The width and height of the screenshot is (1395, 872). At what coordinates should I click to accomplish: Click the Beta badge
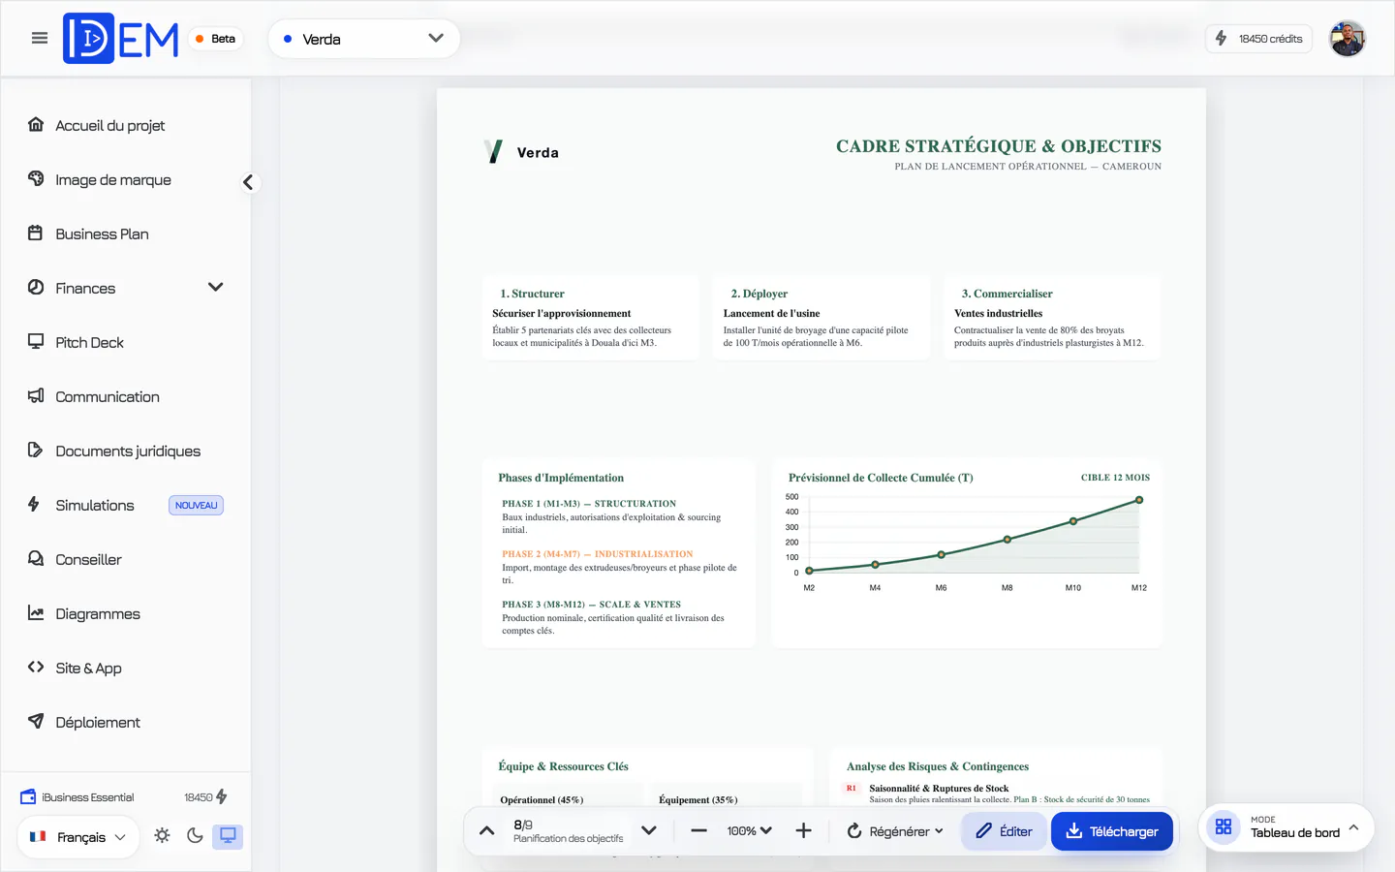coord(215,39)
